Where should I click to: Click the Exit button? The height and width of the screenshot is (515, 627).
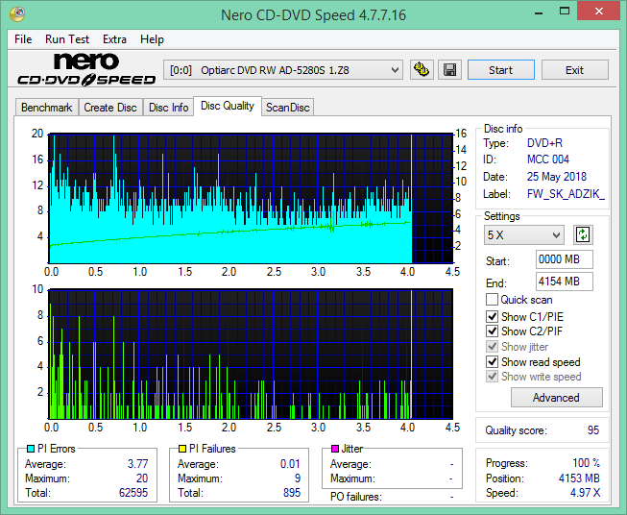(574, 70)
